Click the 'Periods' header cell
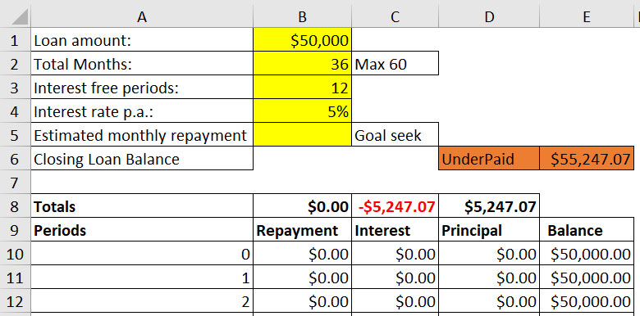Image resolution: width=640 pixels, height=316 pixels. pyautogui.click(x=142, y=229)
